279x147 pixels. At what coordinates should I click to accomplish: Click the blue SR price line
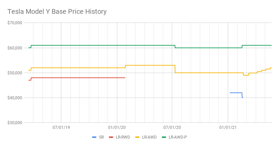(x=236, y=93)
